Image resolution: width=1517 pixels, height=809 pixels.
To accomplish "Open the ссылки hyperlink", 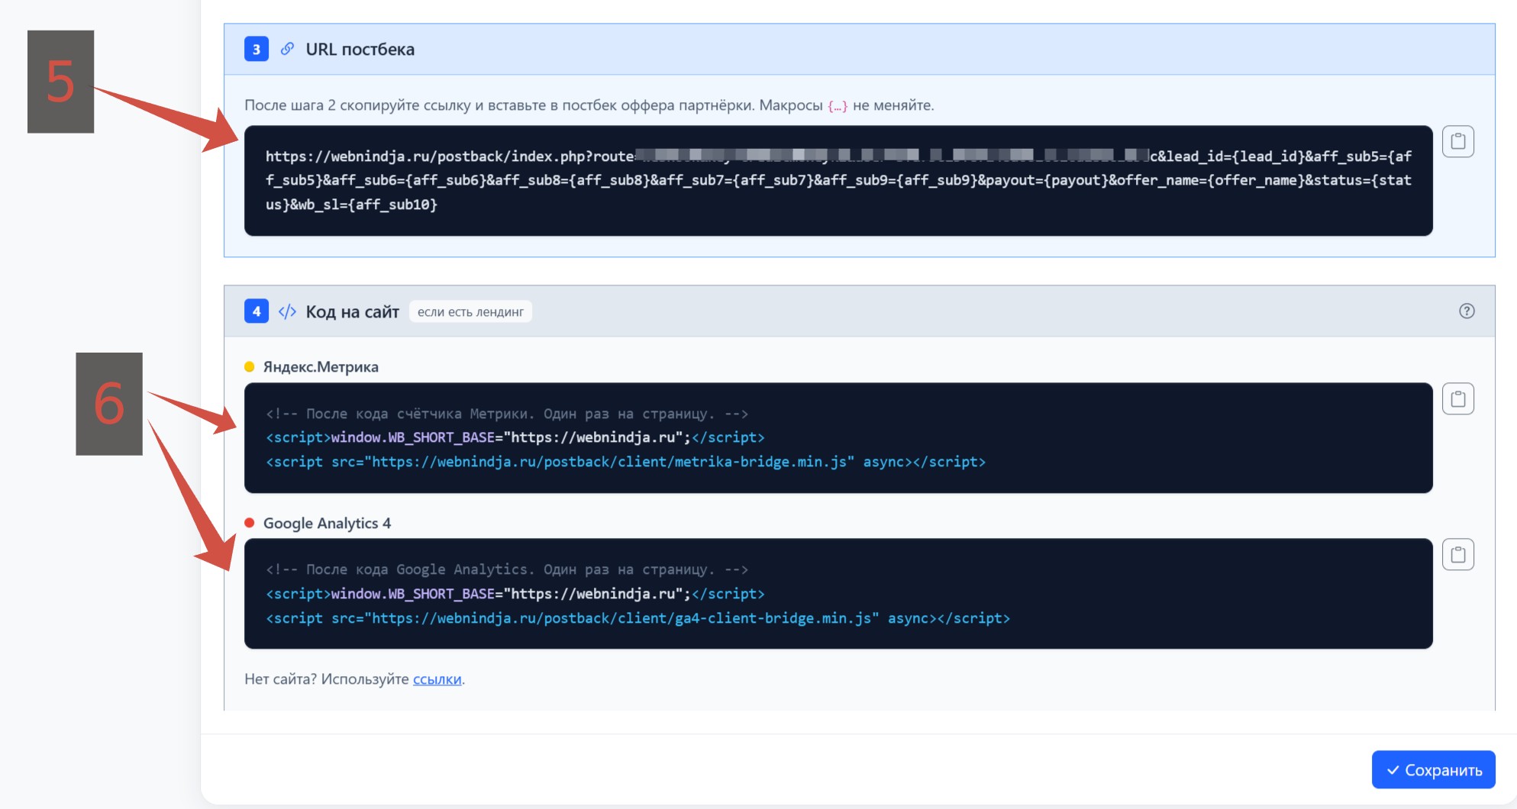I will pyautogui.click(x=437, y=679).
